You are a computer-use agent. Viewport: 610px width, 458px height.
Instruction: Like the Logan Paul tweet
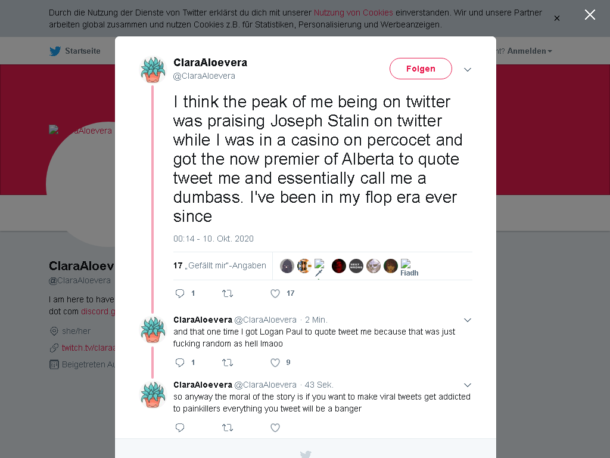point(275,363)
